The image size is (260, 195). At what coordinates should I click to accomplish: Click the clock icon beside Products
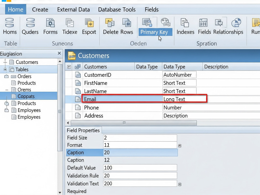click(7, 103)
